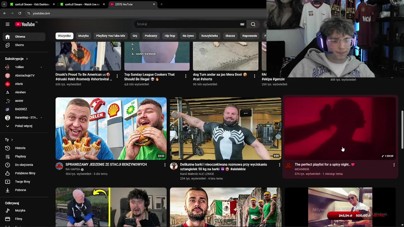Click the YouTube logo
404x227 pixels.
tap(25, 24)
